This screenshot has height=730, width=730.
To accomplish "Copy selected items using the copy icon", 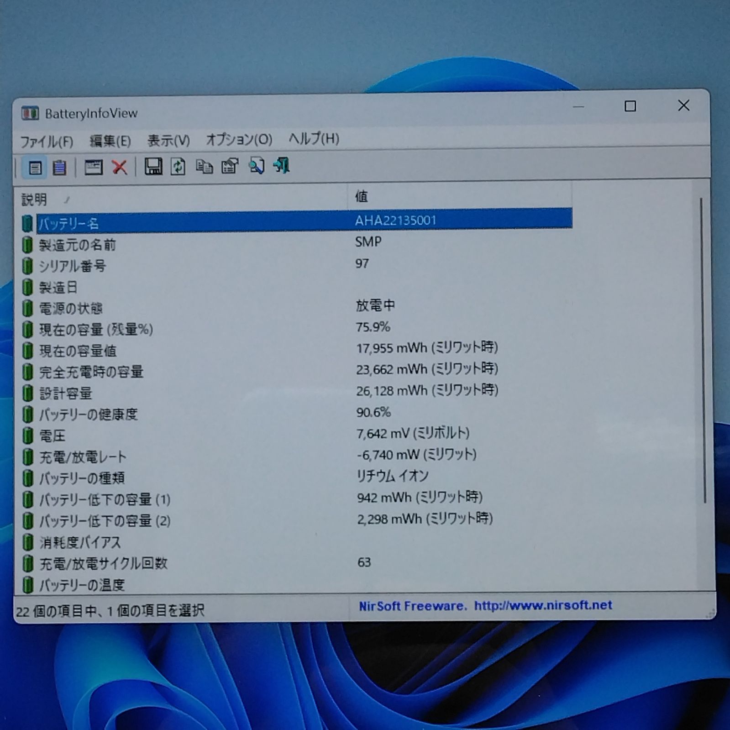I will [x=204, y=167].
